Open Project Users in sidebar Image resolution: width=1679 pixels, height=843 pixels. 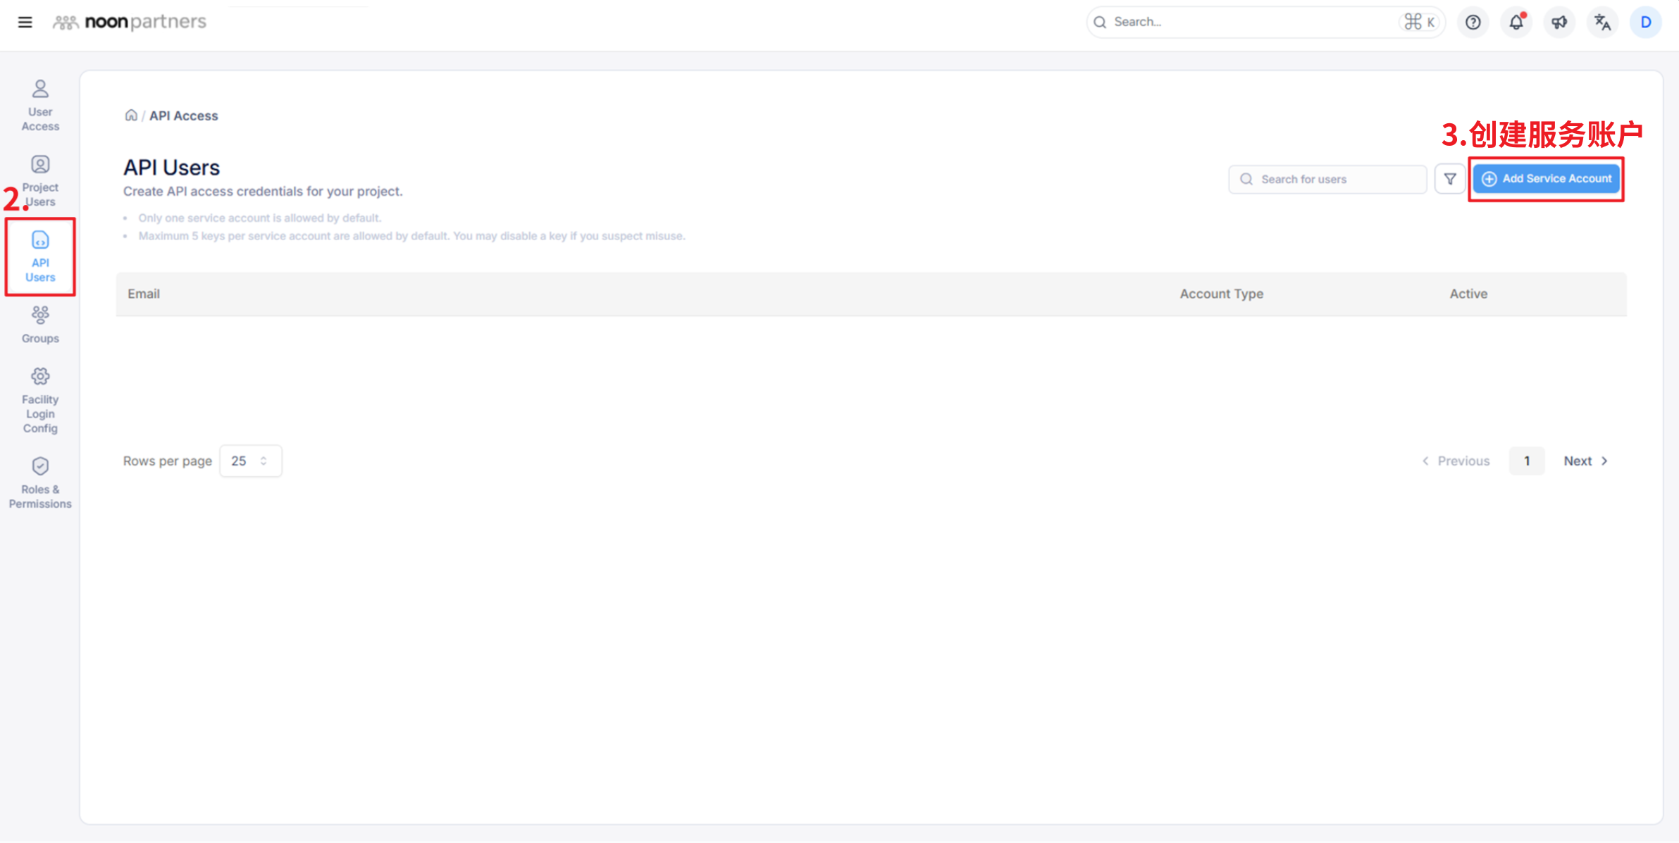click(40, 182)
